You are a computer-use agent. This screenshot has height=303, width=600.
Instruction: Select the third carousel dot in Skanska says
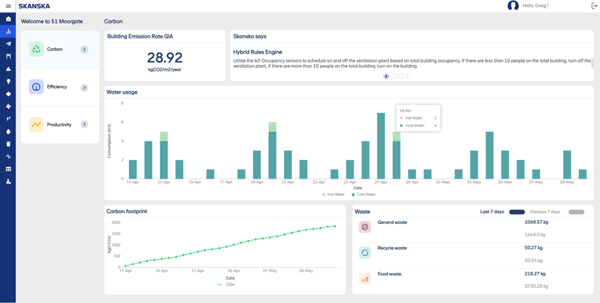[x=401, y=77]
